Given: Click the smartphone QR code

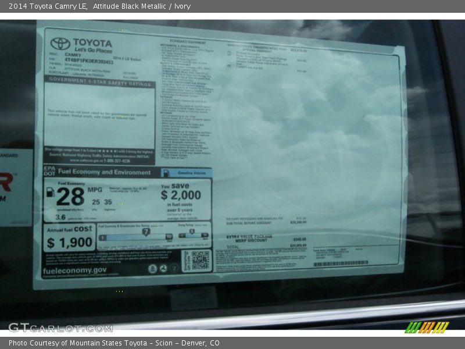Looking at the screenshot, I should coord(200,260).
